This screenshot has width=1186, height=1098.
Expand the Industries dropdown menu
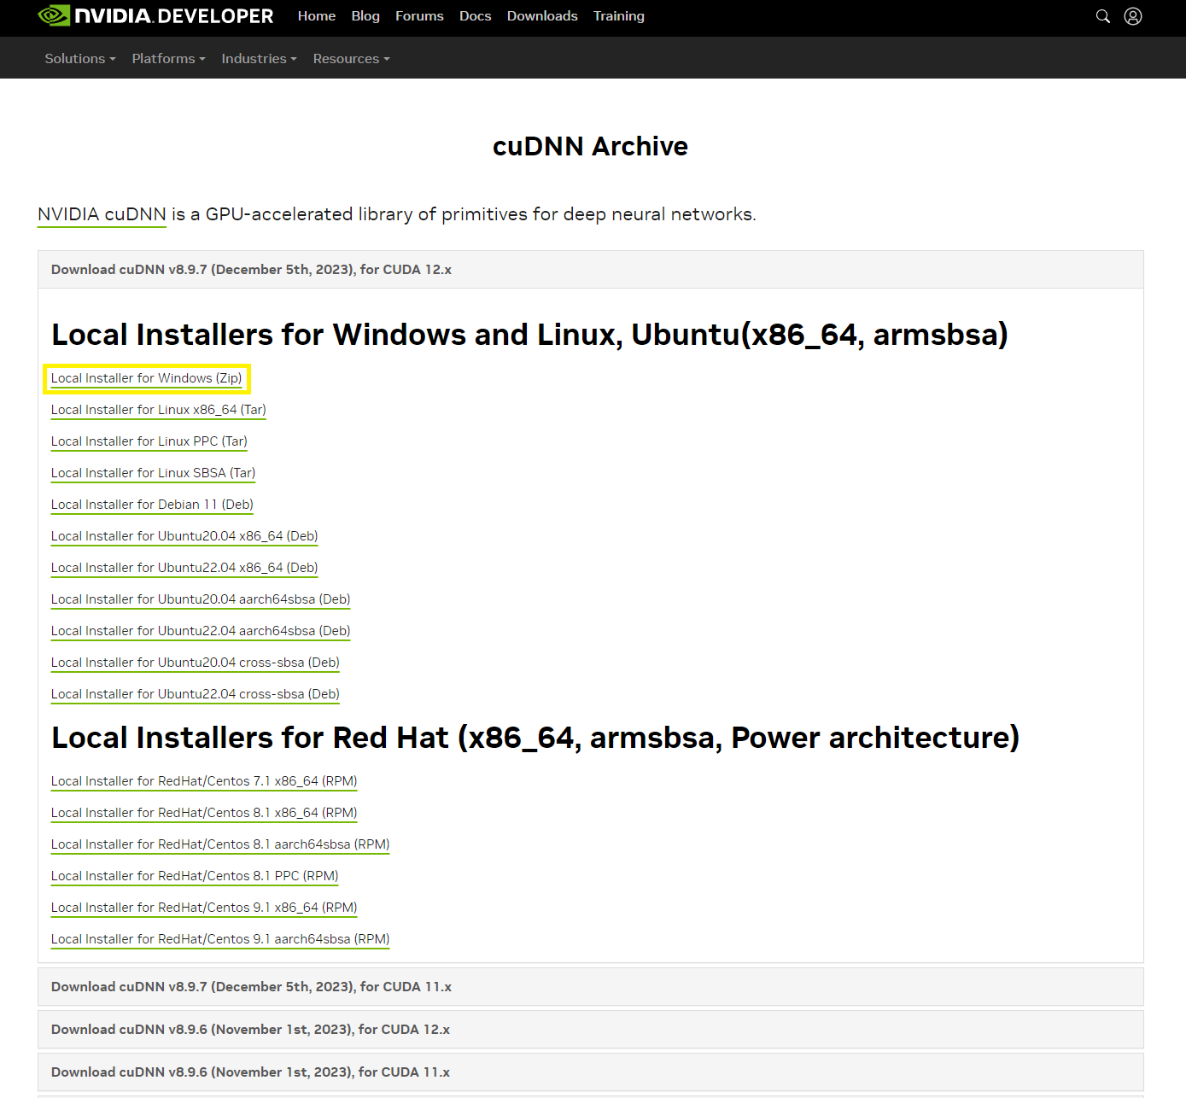click(260, 59)
